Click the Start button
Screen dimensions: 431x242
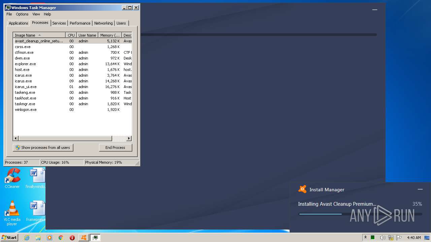9,238
